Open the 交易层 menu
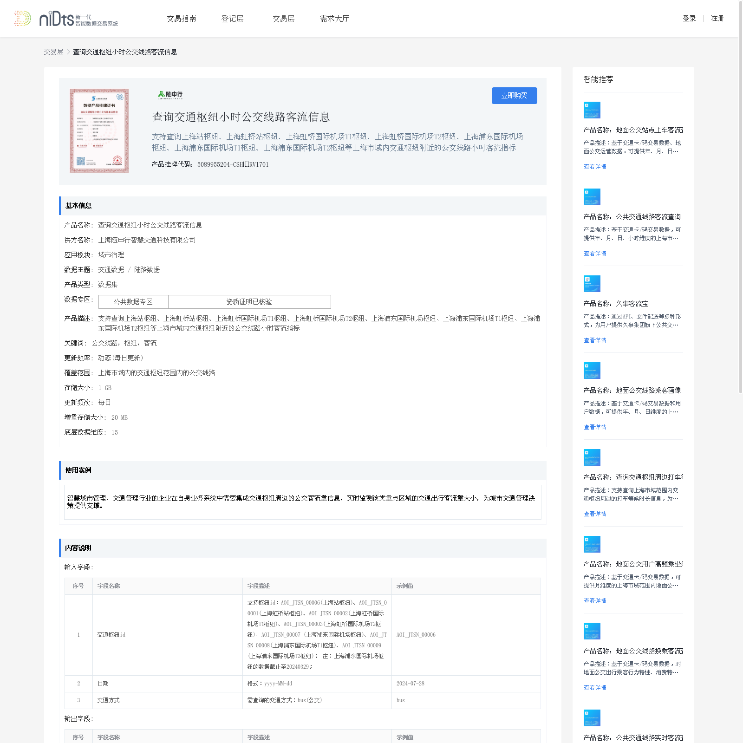Screen dimensions: 743x743 284,19
